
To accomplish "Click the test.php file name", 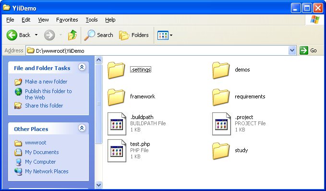I will 140,144.
